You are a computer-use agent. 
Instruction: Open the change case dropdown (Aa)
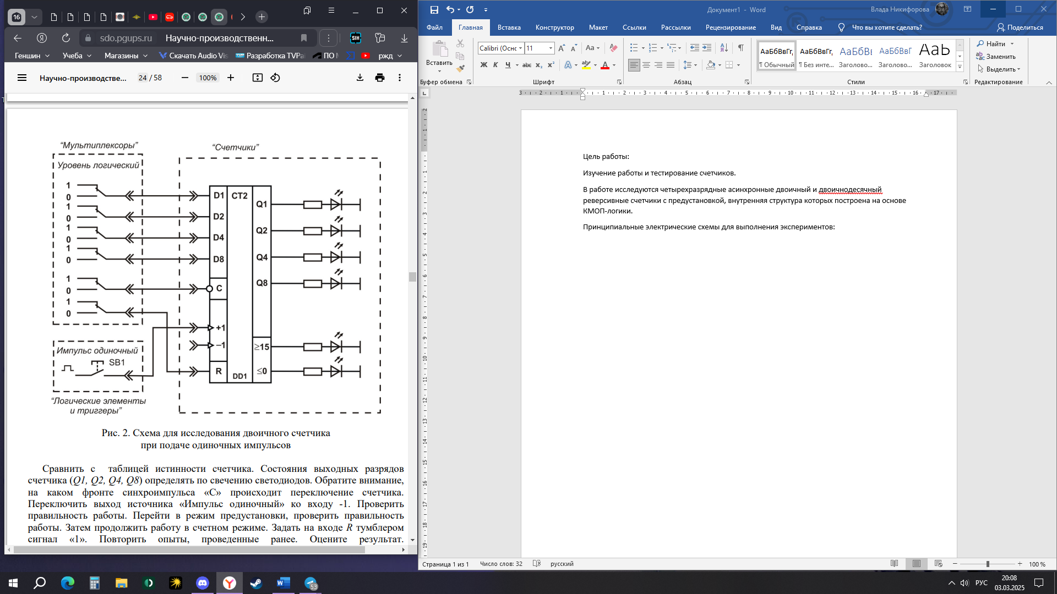point(592,48)
